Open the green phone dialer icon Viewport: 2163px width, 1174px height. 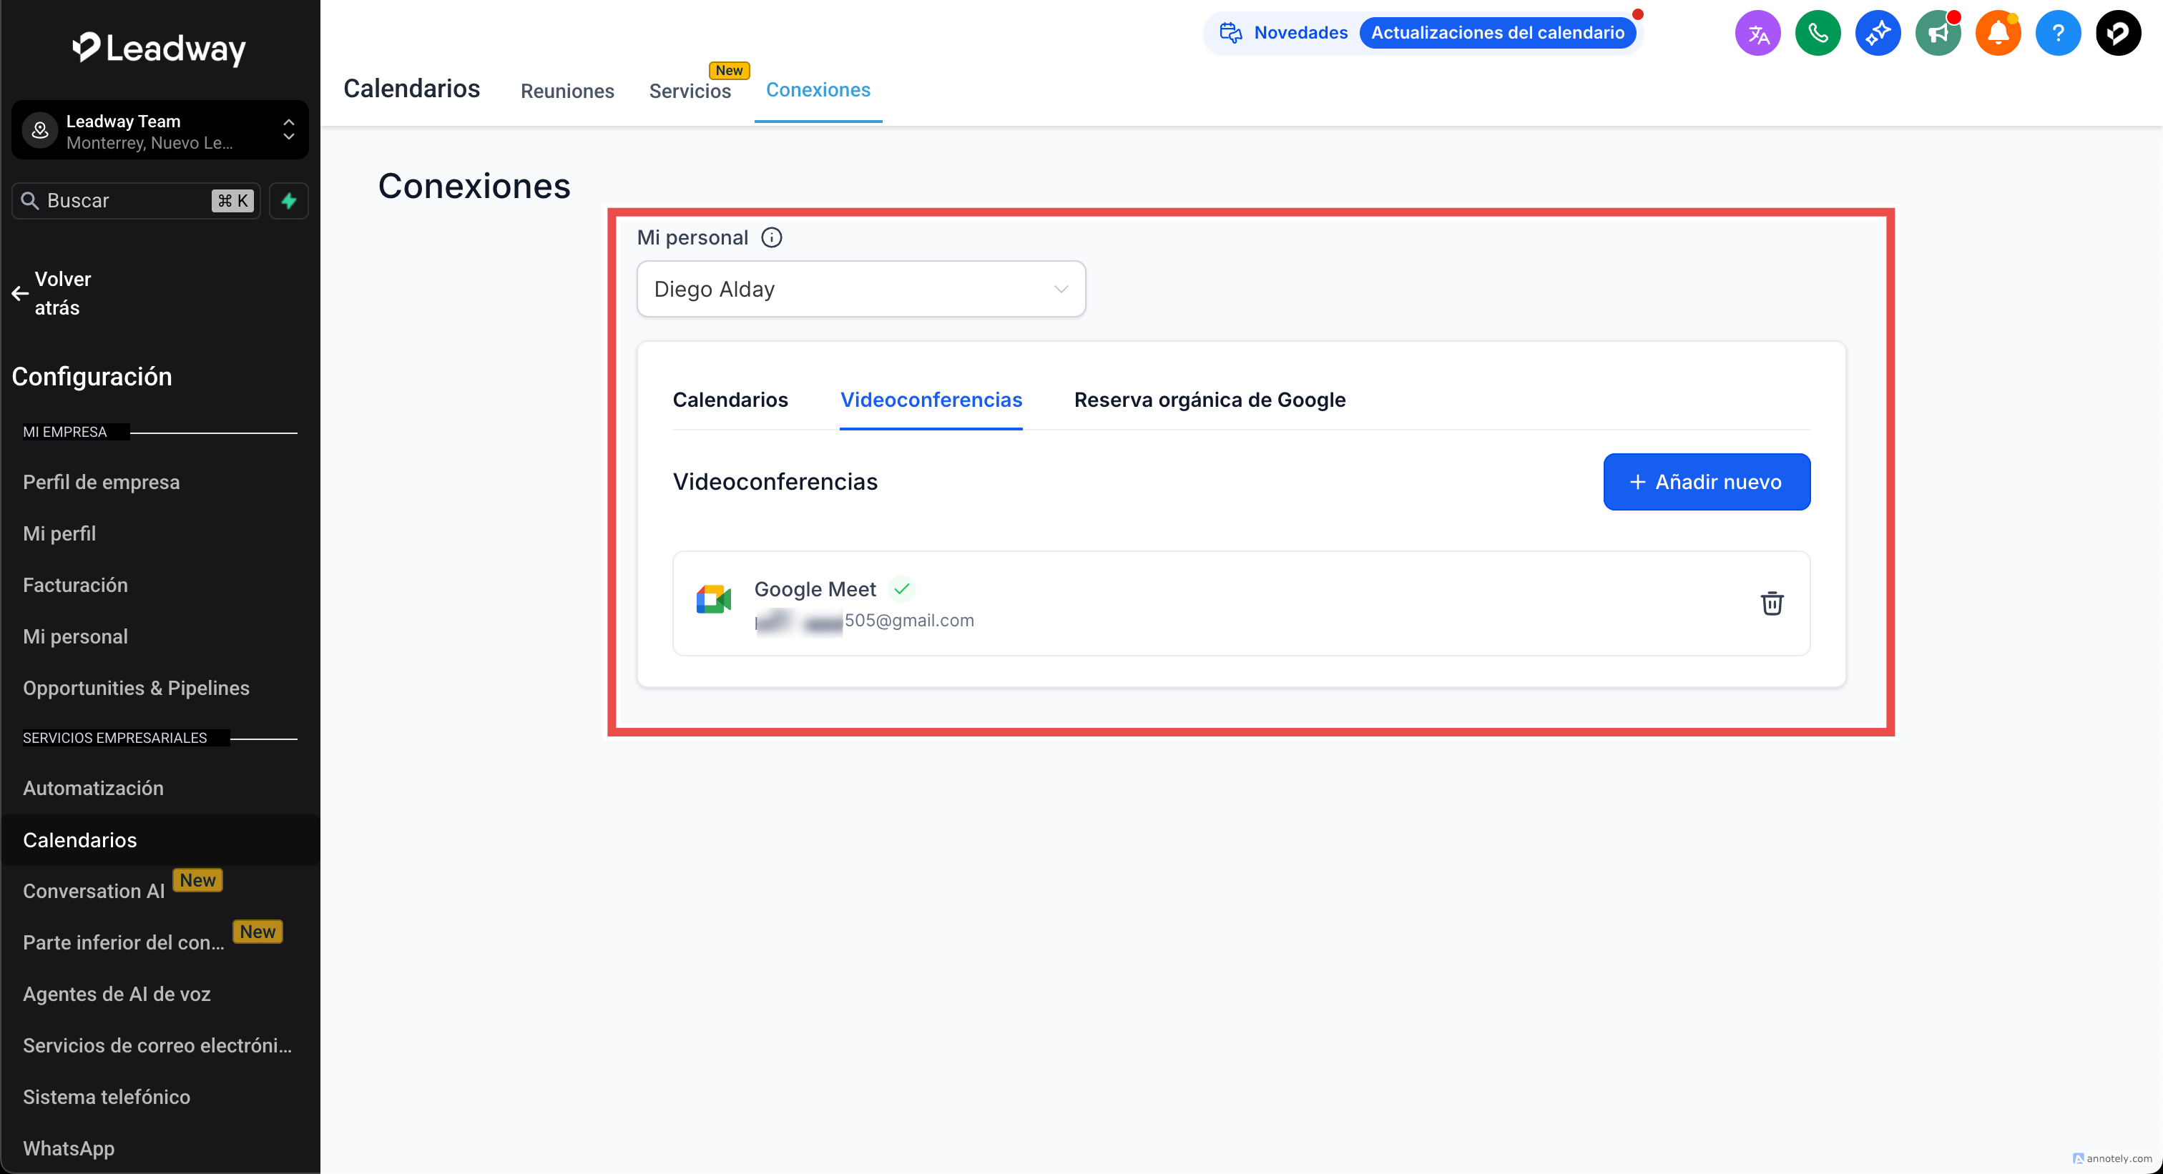click(x=1817, y=34)
